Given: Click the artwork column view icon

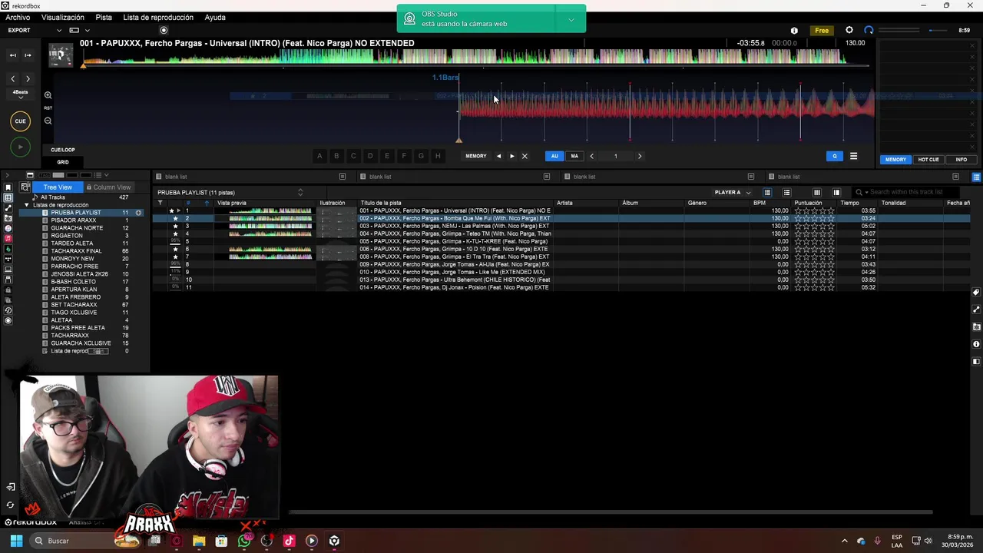Looking at the screenshot, I should [x=786, y=192].
